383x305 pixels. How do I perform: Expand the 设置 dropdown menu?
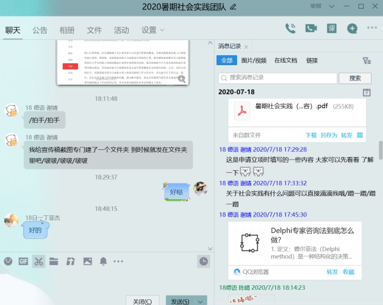(x=162, y=30)
